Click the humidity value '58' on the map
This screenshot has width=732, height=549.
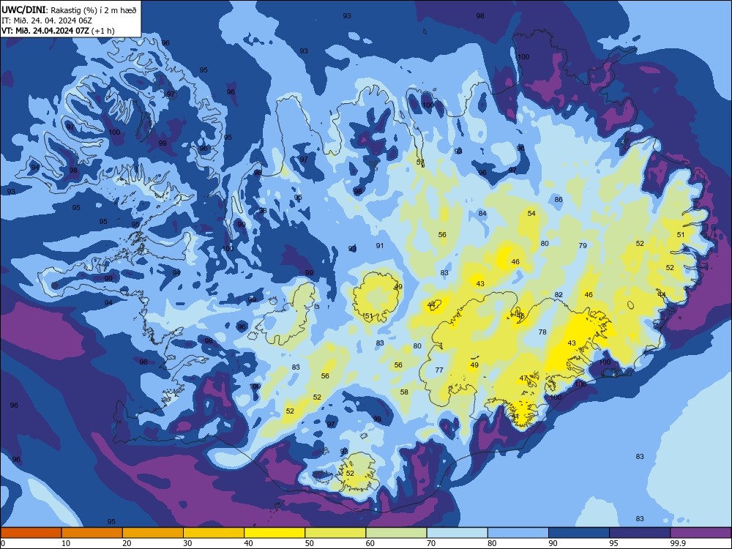404,392
